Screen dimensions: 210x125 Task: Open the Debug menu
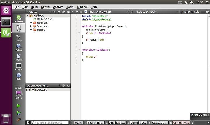point(45,7)
